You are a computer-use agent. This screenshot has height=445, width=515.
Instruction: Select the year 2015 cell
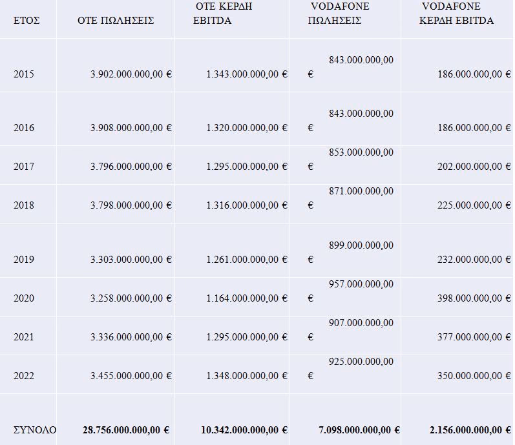[24, 74]
